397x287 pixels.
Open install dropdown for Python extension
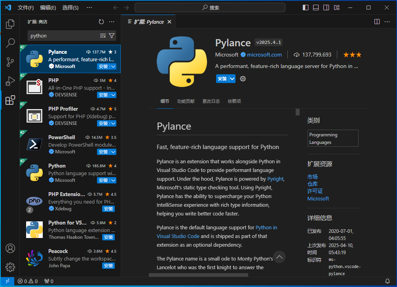pos(113,180)
